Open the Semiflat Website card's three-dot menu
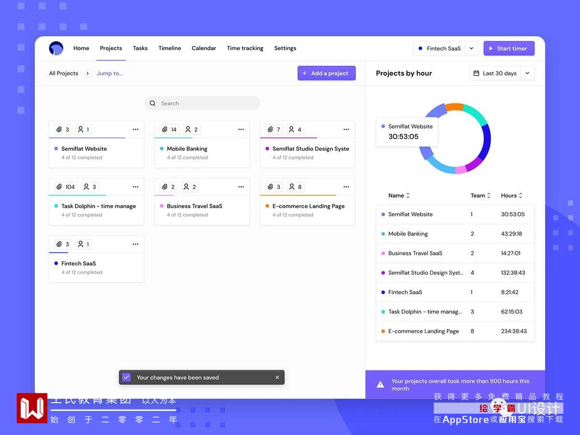 pos(135,130)
